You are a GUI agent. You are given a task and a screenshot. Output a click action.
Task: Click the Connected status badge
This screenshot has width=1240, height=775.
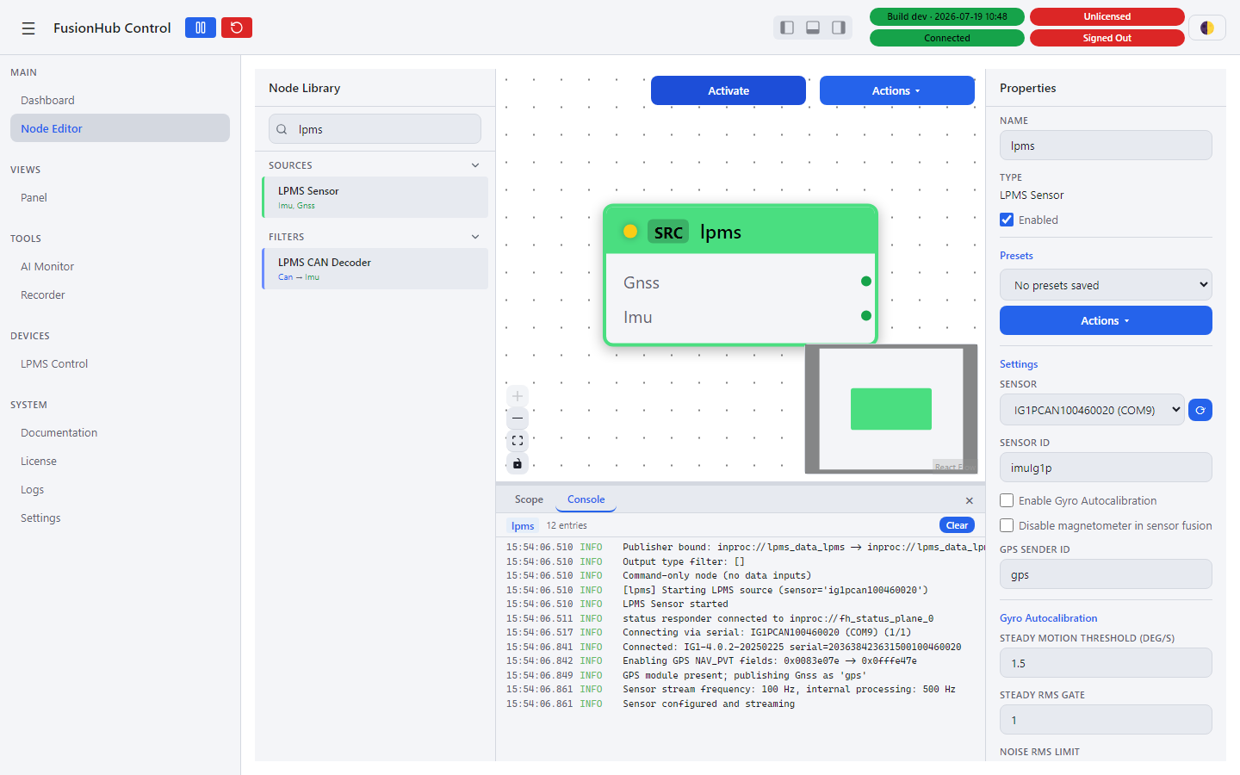pos(947,38)
